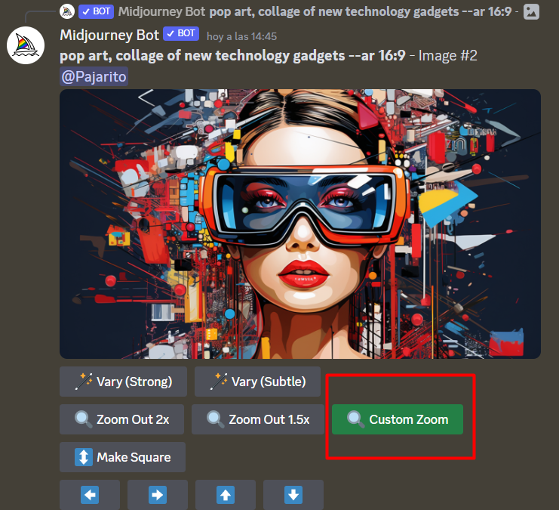This screenshot has width=559, height=510.
Task: Jump to the replied message prompt text
Action: pos(355,11)
